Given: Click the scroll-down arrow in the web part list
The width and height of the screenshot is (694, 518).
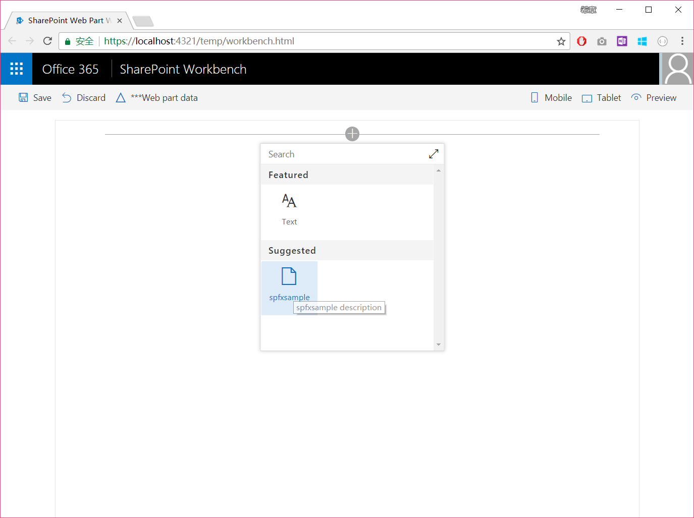Looking at the screenshot, I should pyautogui.click(x=438, y=344).
